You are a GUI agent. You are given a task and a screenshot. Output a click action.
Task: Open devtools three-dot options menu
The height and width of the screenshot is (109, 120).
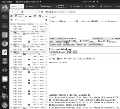(x=43, y=17)
